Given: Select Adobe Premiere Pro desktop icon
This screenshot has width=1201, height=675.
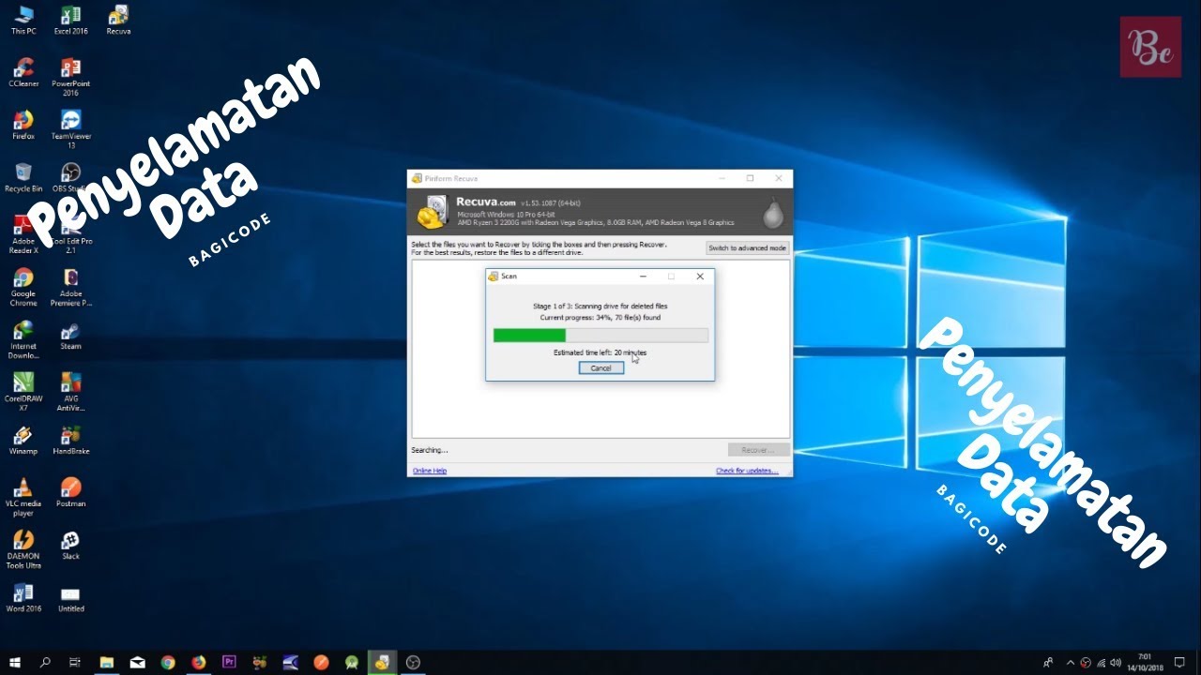Looking at the screenshot, I should coord(70,287).
